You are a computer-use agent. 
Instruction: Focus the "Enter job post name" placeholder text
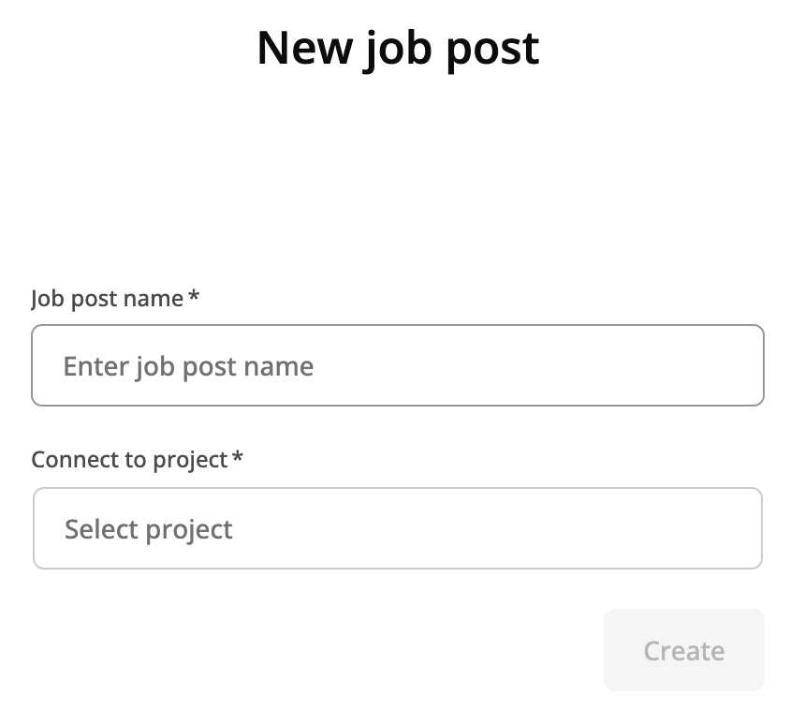[x=188, y=366]
